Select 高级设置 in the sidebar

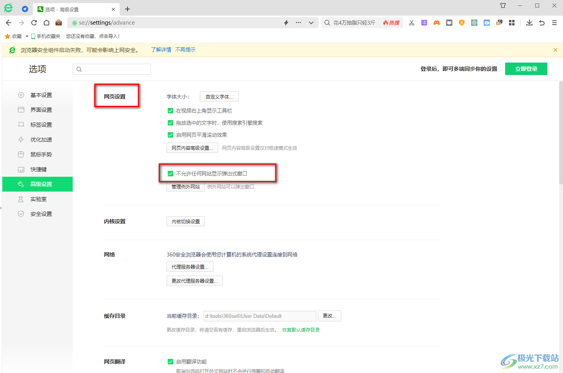coord(38,184)
